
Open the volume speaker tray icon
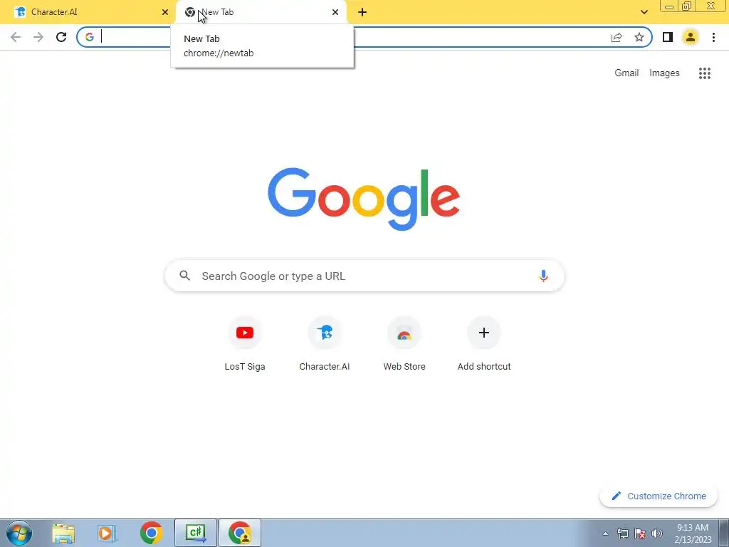tap(657, 533)
